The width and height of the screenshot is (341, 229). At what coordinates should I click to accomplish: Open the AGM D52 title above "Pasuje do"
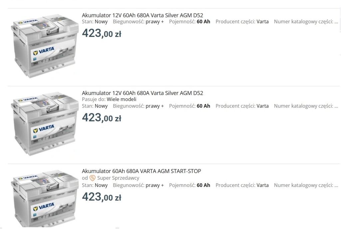click(142, 93)
